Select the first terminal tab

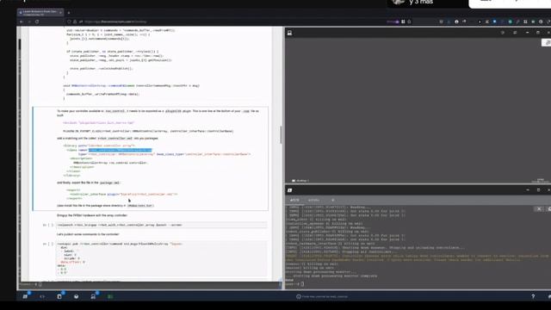[294, 200]
